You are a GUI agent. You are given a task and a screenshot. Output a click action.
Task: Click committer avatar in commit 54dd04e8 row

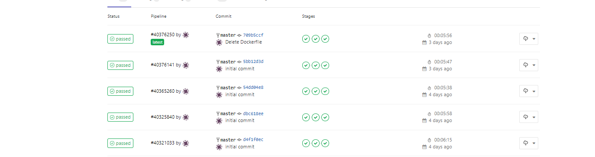click(x=219, y=94)
